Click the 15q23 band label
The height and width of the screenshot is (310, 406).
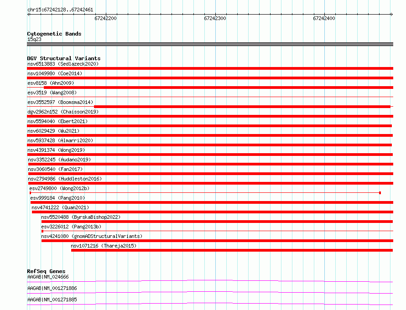34,39
